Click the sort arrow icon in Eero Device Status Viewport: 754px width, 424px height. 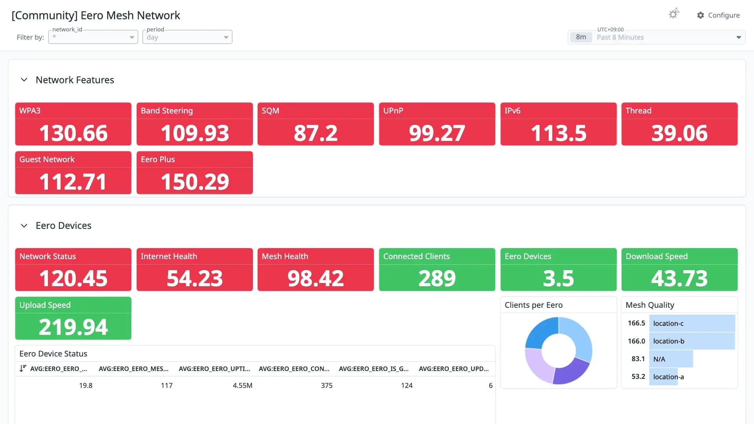tap(23, 368)
